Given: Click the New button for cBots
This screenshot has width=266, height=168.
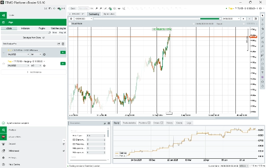Looking at the screenshot, I should coord(55,32).
